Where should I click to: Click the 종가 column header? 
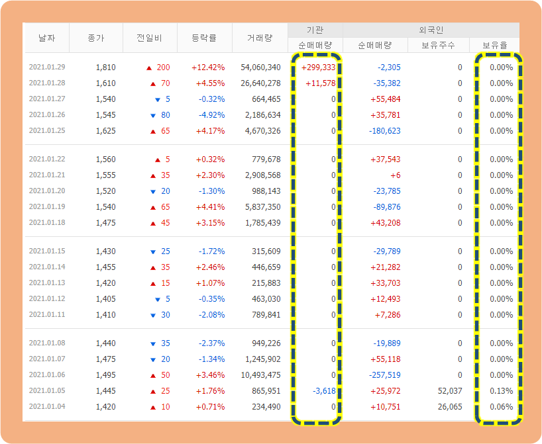(x=96, y=38)
